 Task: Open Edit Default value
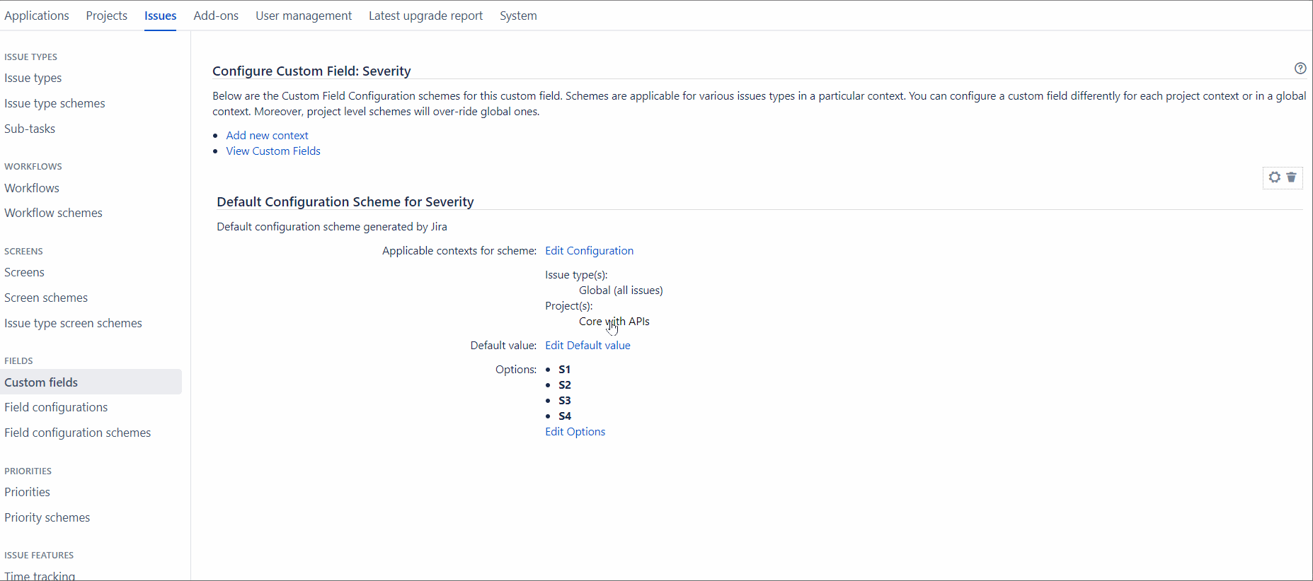tap(587, 345)
